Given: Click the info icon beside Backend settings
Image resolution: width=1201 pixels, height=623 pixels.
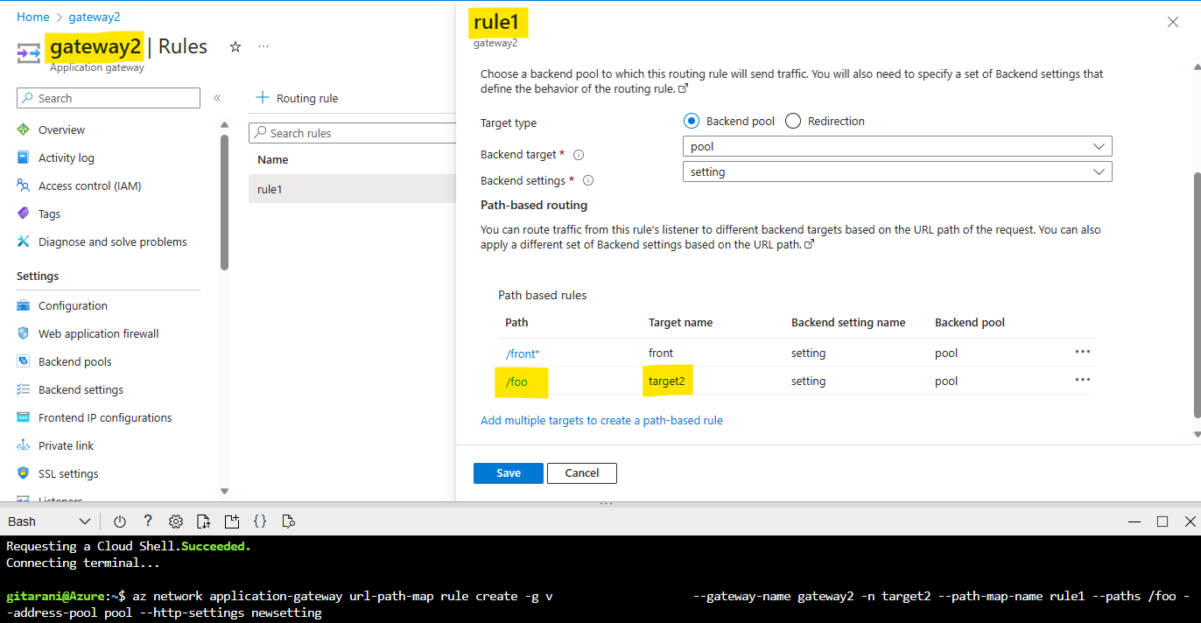Looking at the screenshot, I should click(588, 181).
